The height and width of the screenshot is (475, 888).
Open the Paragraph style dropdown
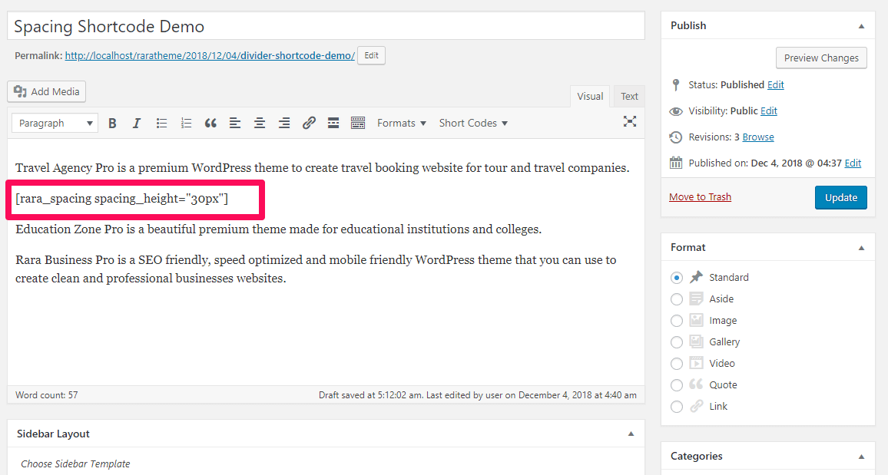point(55,123)
